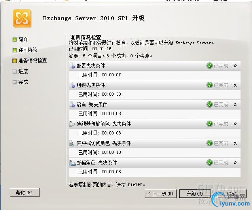Click the 客户端访问角色 先决条件 header text
The height and width of the screenshot is (210, 252).
[x=104, y=143]
